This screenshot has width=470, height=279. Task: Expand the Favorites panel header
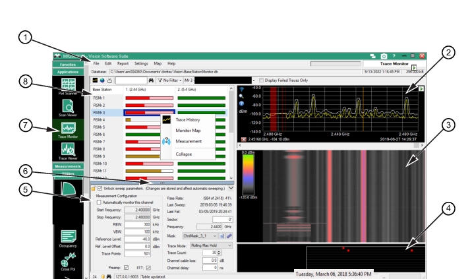[67, 65]
